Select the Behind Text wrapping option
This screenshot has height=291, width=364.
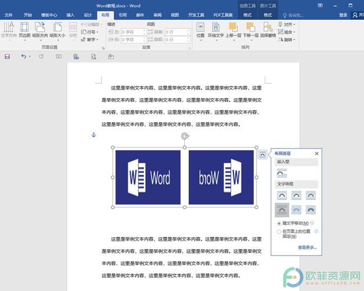tap(296, 210)
